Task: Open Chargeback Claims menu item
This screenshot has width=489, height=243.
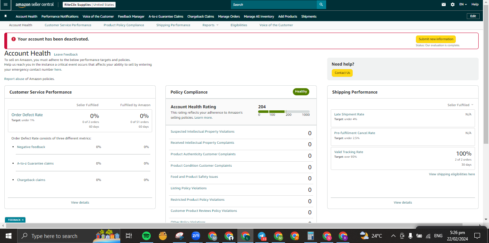Action: tap(201, 16)
